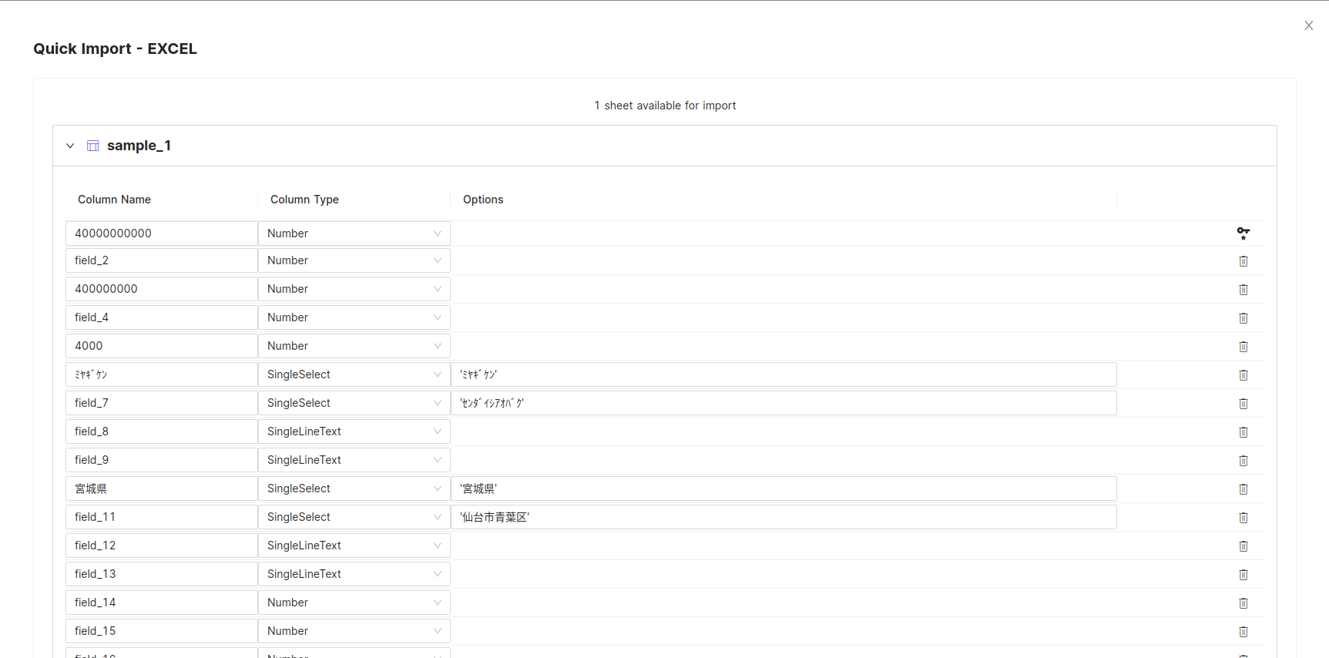Change column type of field_11
Screen dimensions: 1329x658
[354, 517]
